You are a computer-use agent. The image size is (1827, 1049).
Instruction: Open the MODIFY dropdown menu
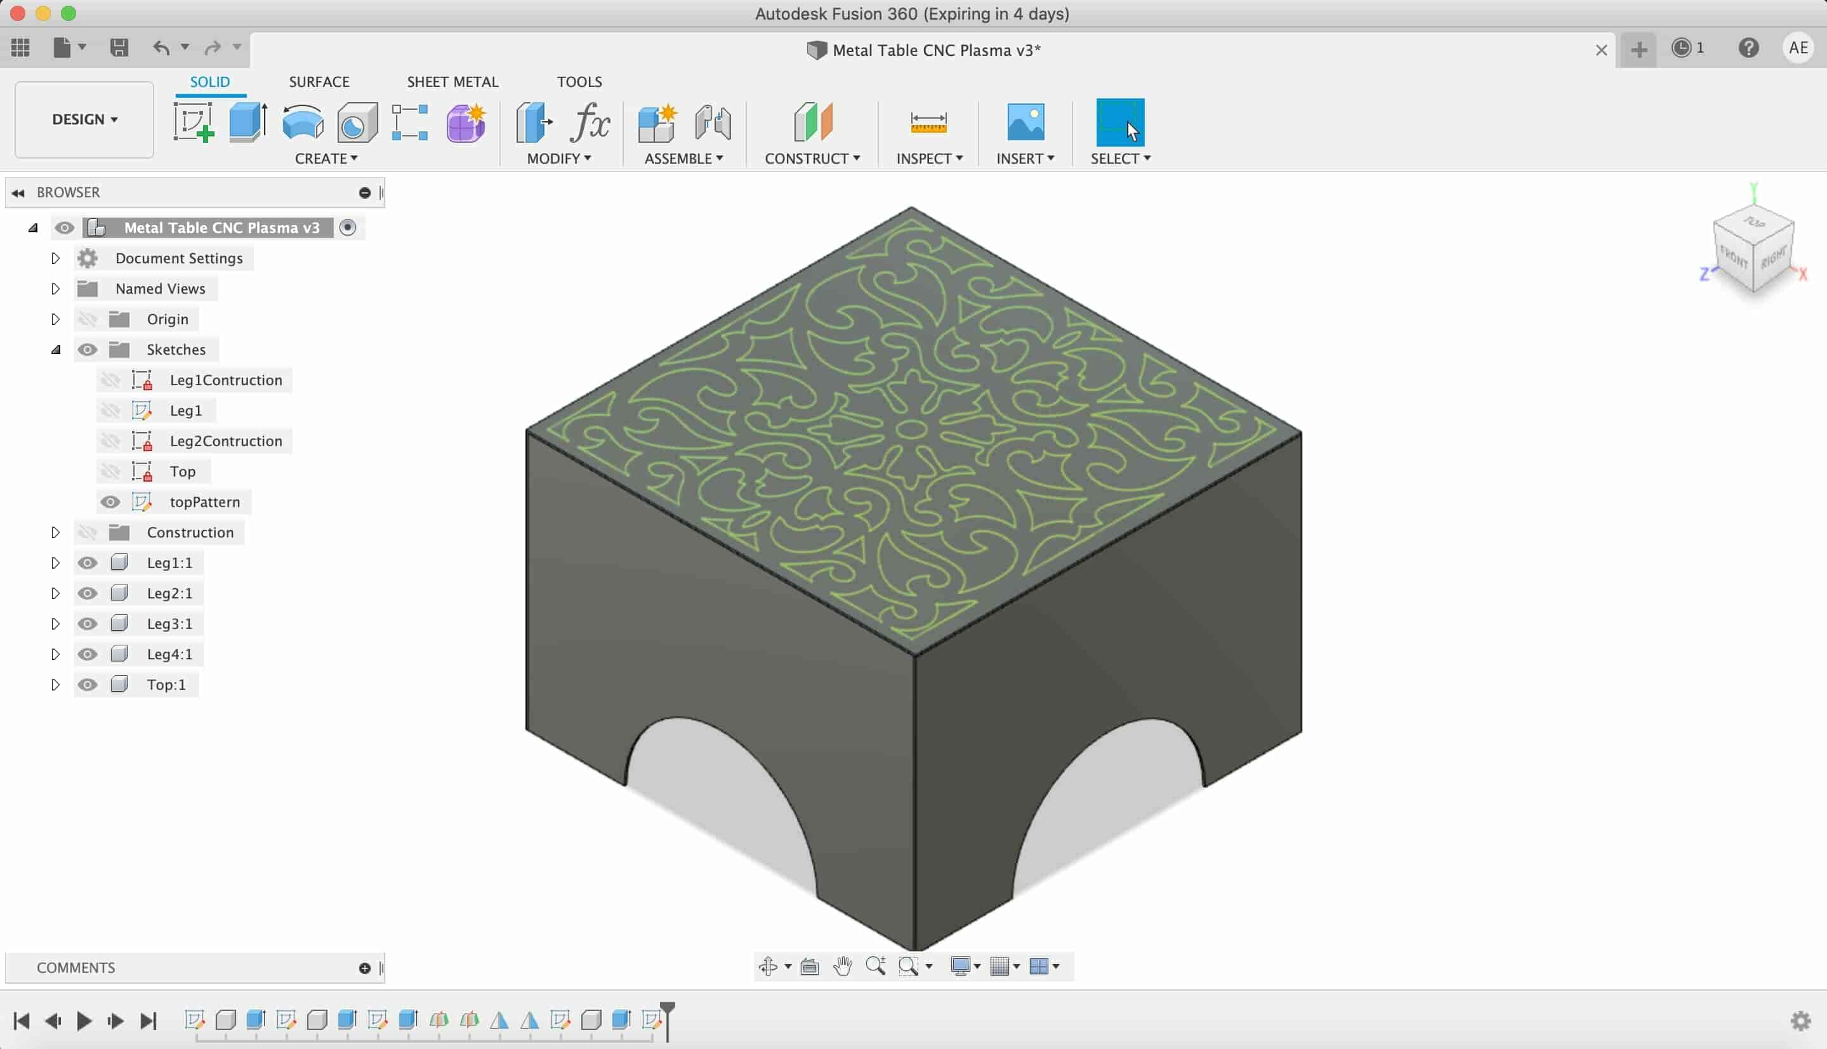[x=558, y=159]
